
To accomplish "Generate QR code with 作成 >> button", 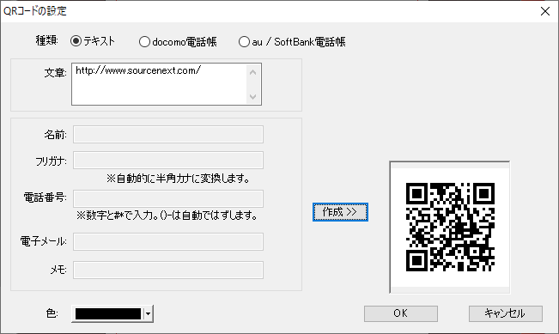I will [340, 212].
